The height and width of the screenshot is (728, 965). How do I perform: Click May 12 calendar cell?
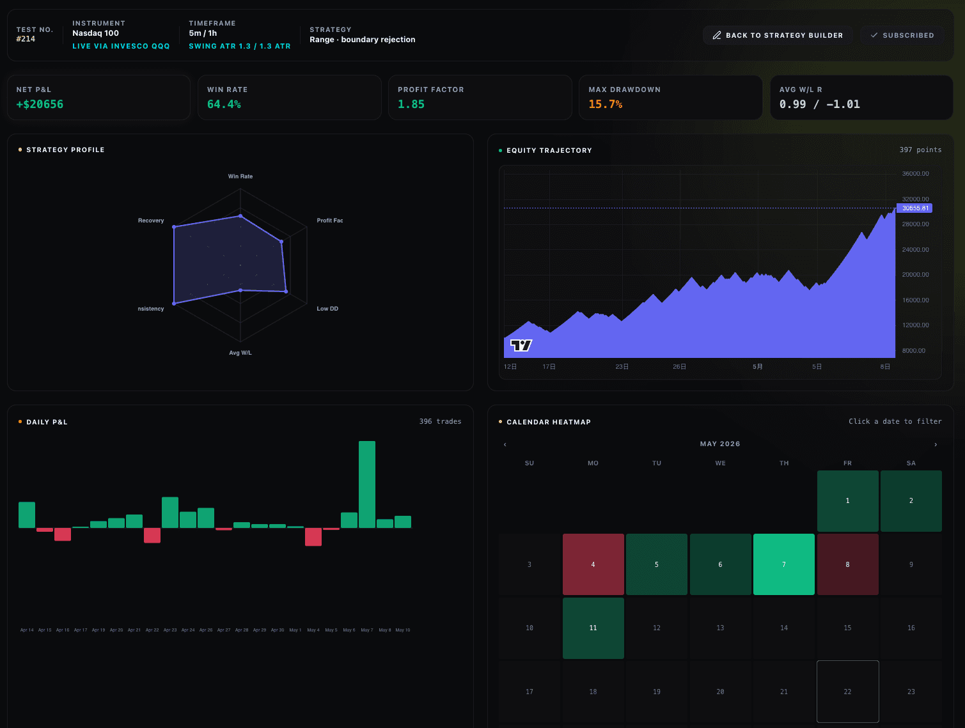pos(657,628)
